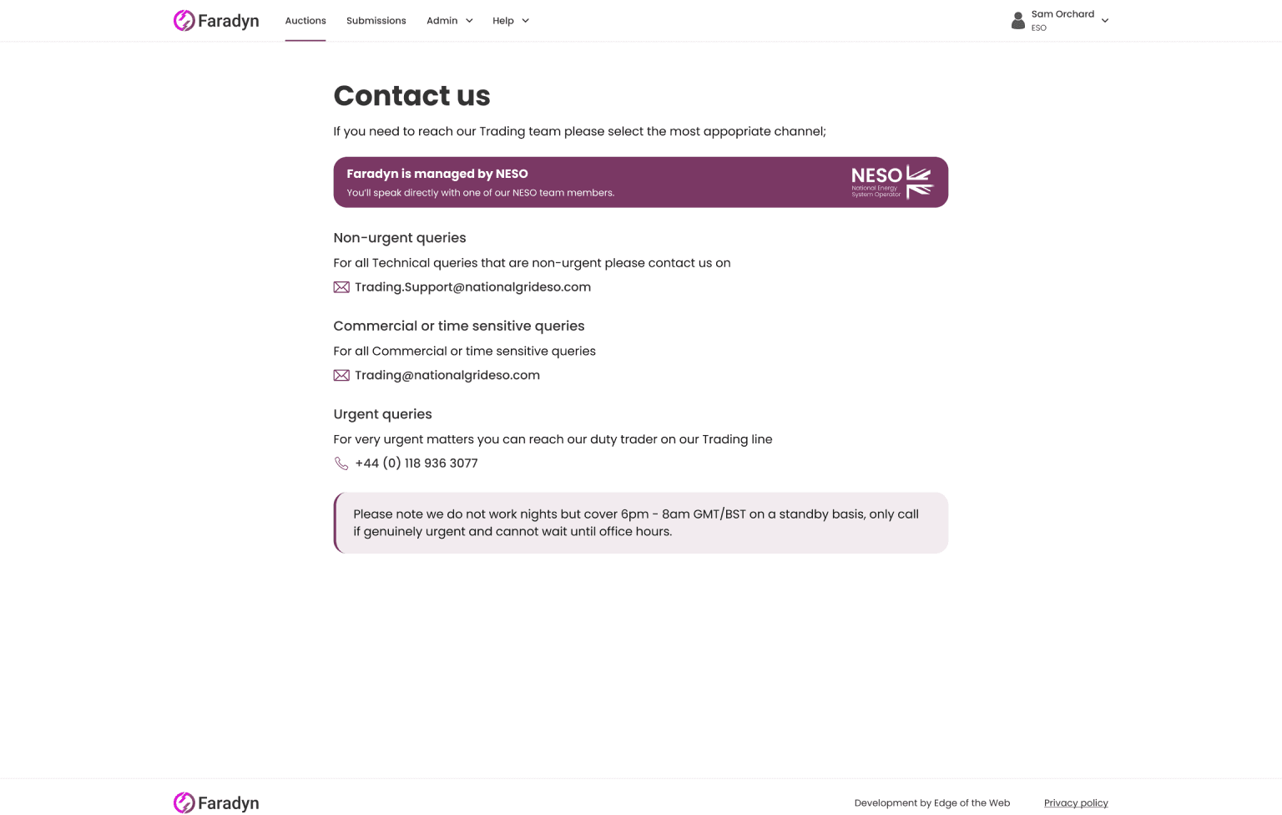The width and height of the screenshot is (1282, 815).
Task: Open the Sam Orchard account menu chevron
Action: point(1105,21)
